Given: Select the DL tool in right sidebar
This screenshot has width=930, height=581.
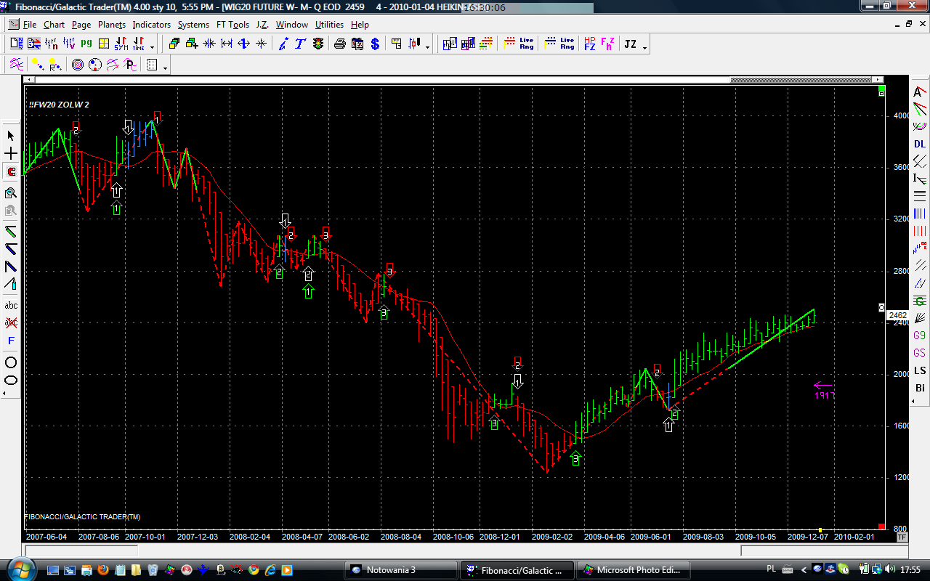Looking at the screenshot, I should [x=920, y=145].
